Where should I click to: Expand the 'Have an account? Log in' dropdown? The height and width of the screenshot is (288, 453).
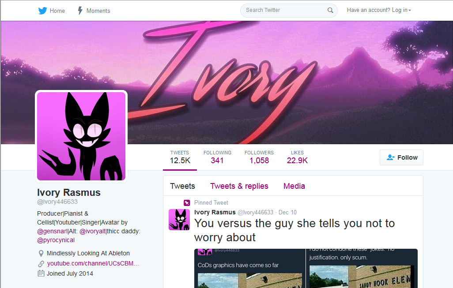[379, 10]
